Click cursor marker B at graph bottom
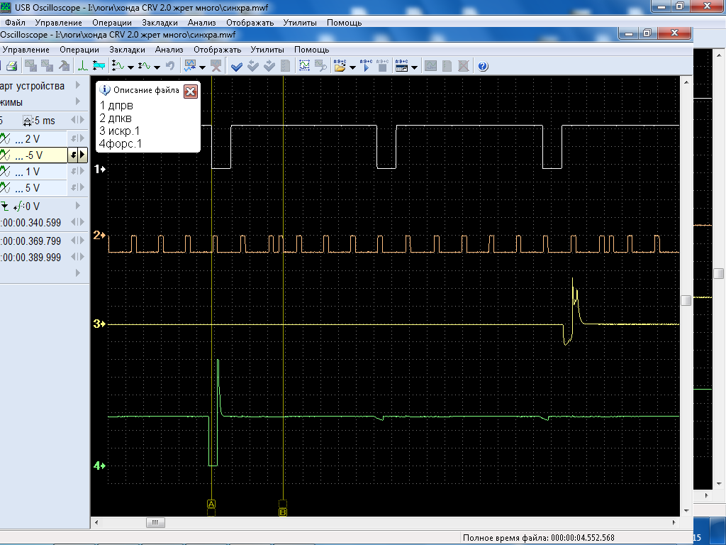The image size is (726, 545). pos(282,512)
